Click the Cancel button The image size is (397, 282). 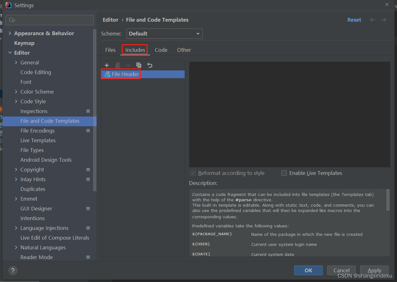[341, 270]
